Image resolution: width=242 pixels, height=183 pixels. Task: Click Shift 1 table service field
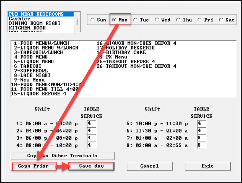(x=91, y=123)
